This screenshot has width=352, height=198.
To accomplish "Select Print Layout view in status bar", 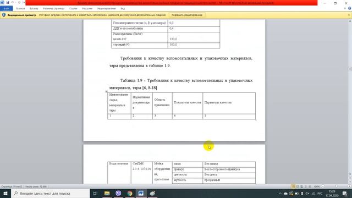I will (x=293, y=186).
